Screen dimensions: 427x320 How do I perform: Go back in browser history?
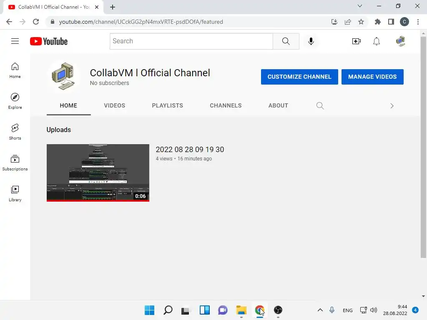click(9, 22)
